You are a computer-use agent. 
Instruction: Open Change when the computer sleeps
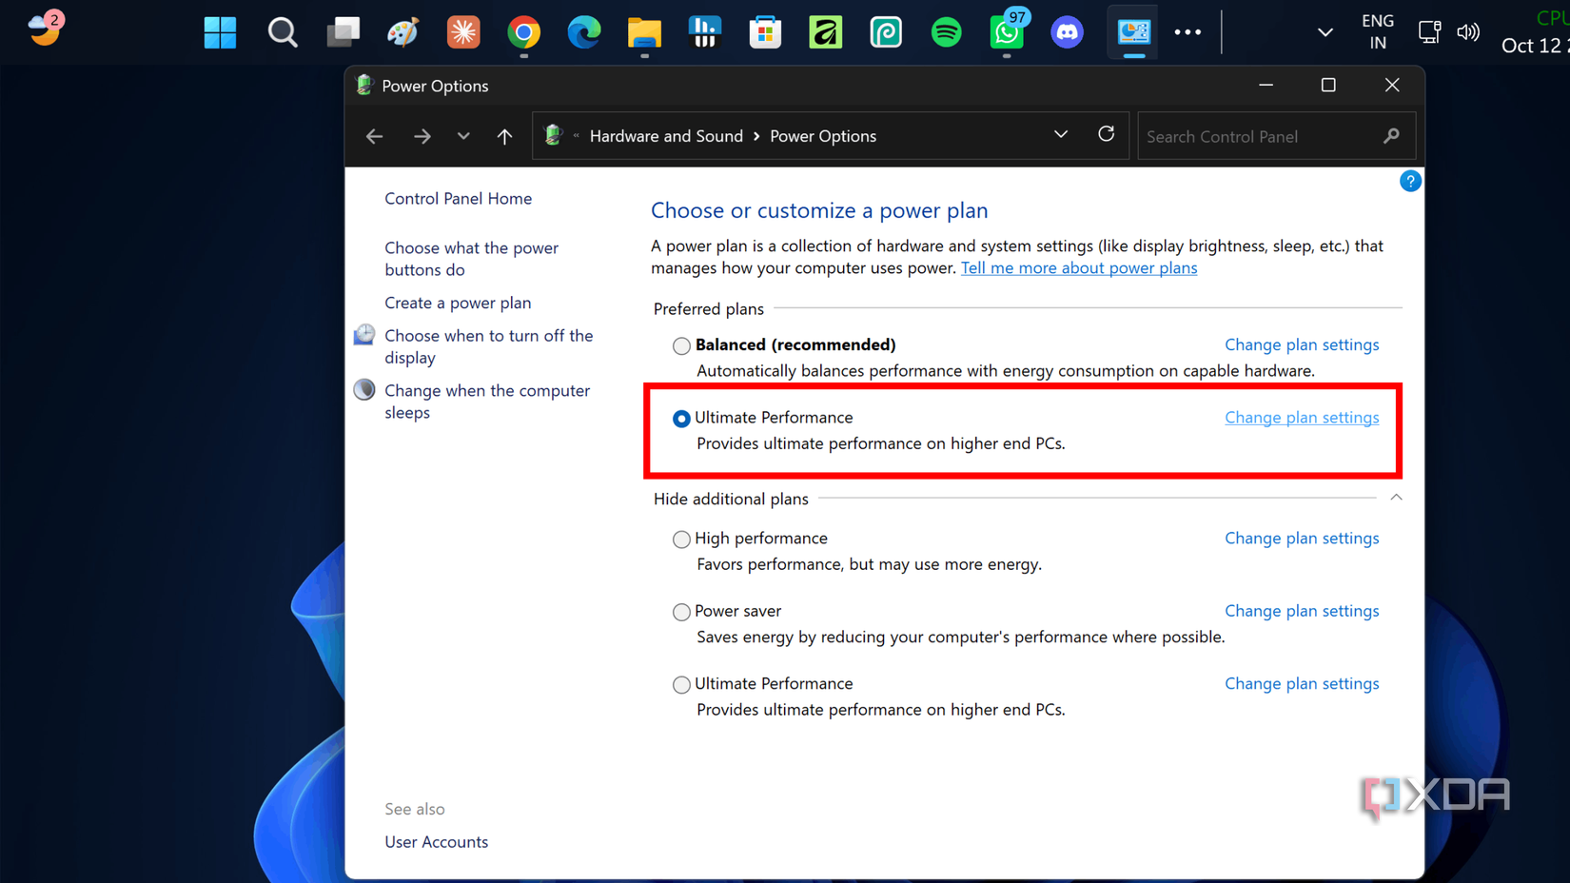click(x=487, y=402)
